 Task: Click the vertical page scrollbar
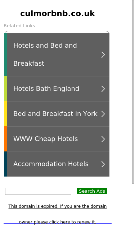(133, 92)
